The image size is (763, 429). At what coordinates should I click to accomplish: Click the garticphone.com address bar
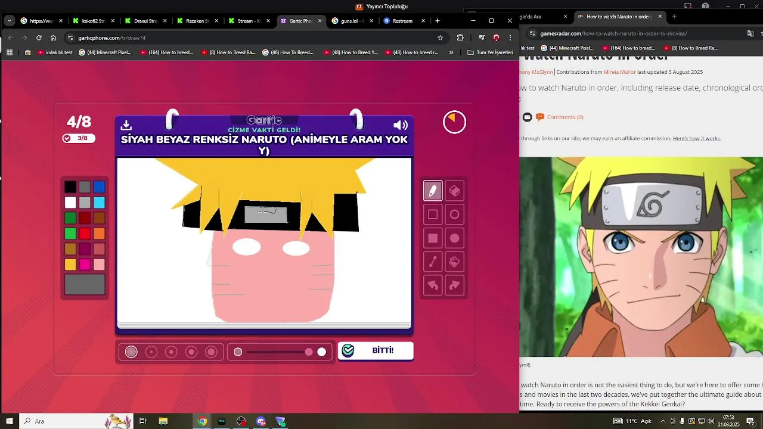tap(256, 38)
